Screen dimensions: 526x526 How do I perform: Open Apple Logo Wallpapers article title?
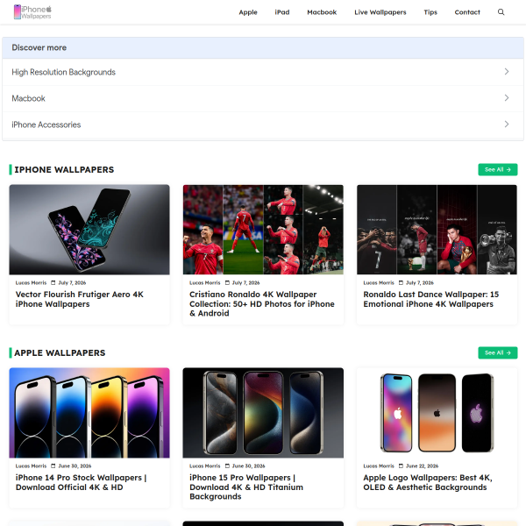coord(428,482)
